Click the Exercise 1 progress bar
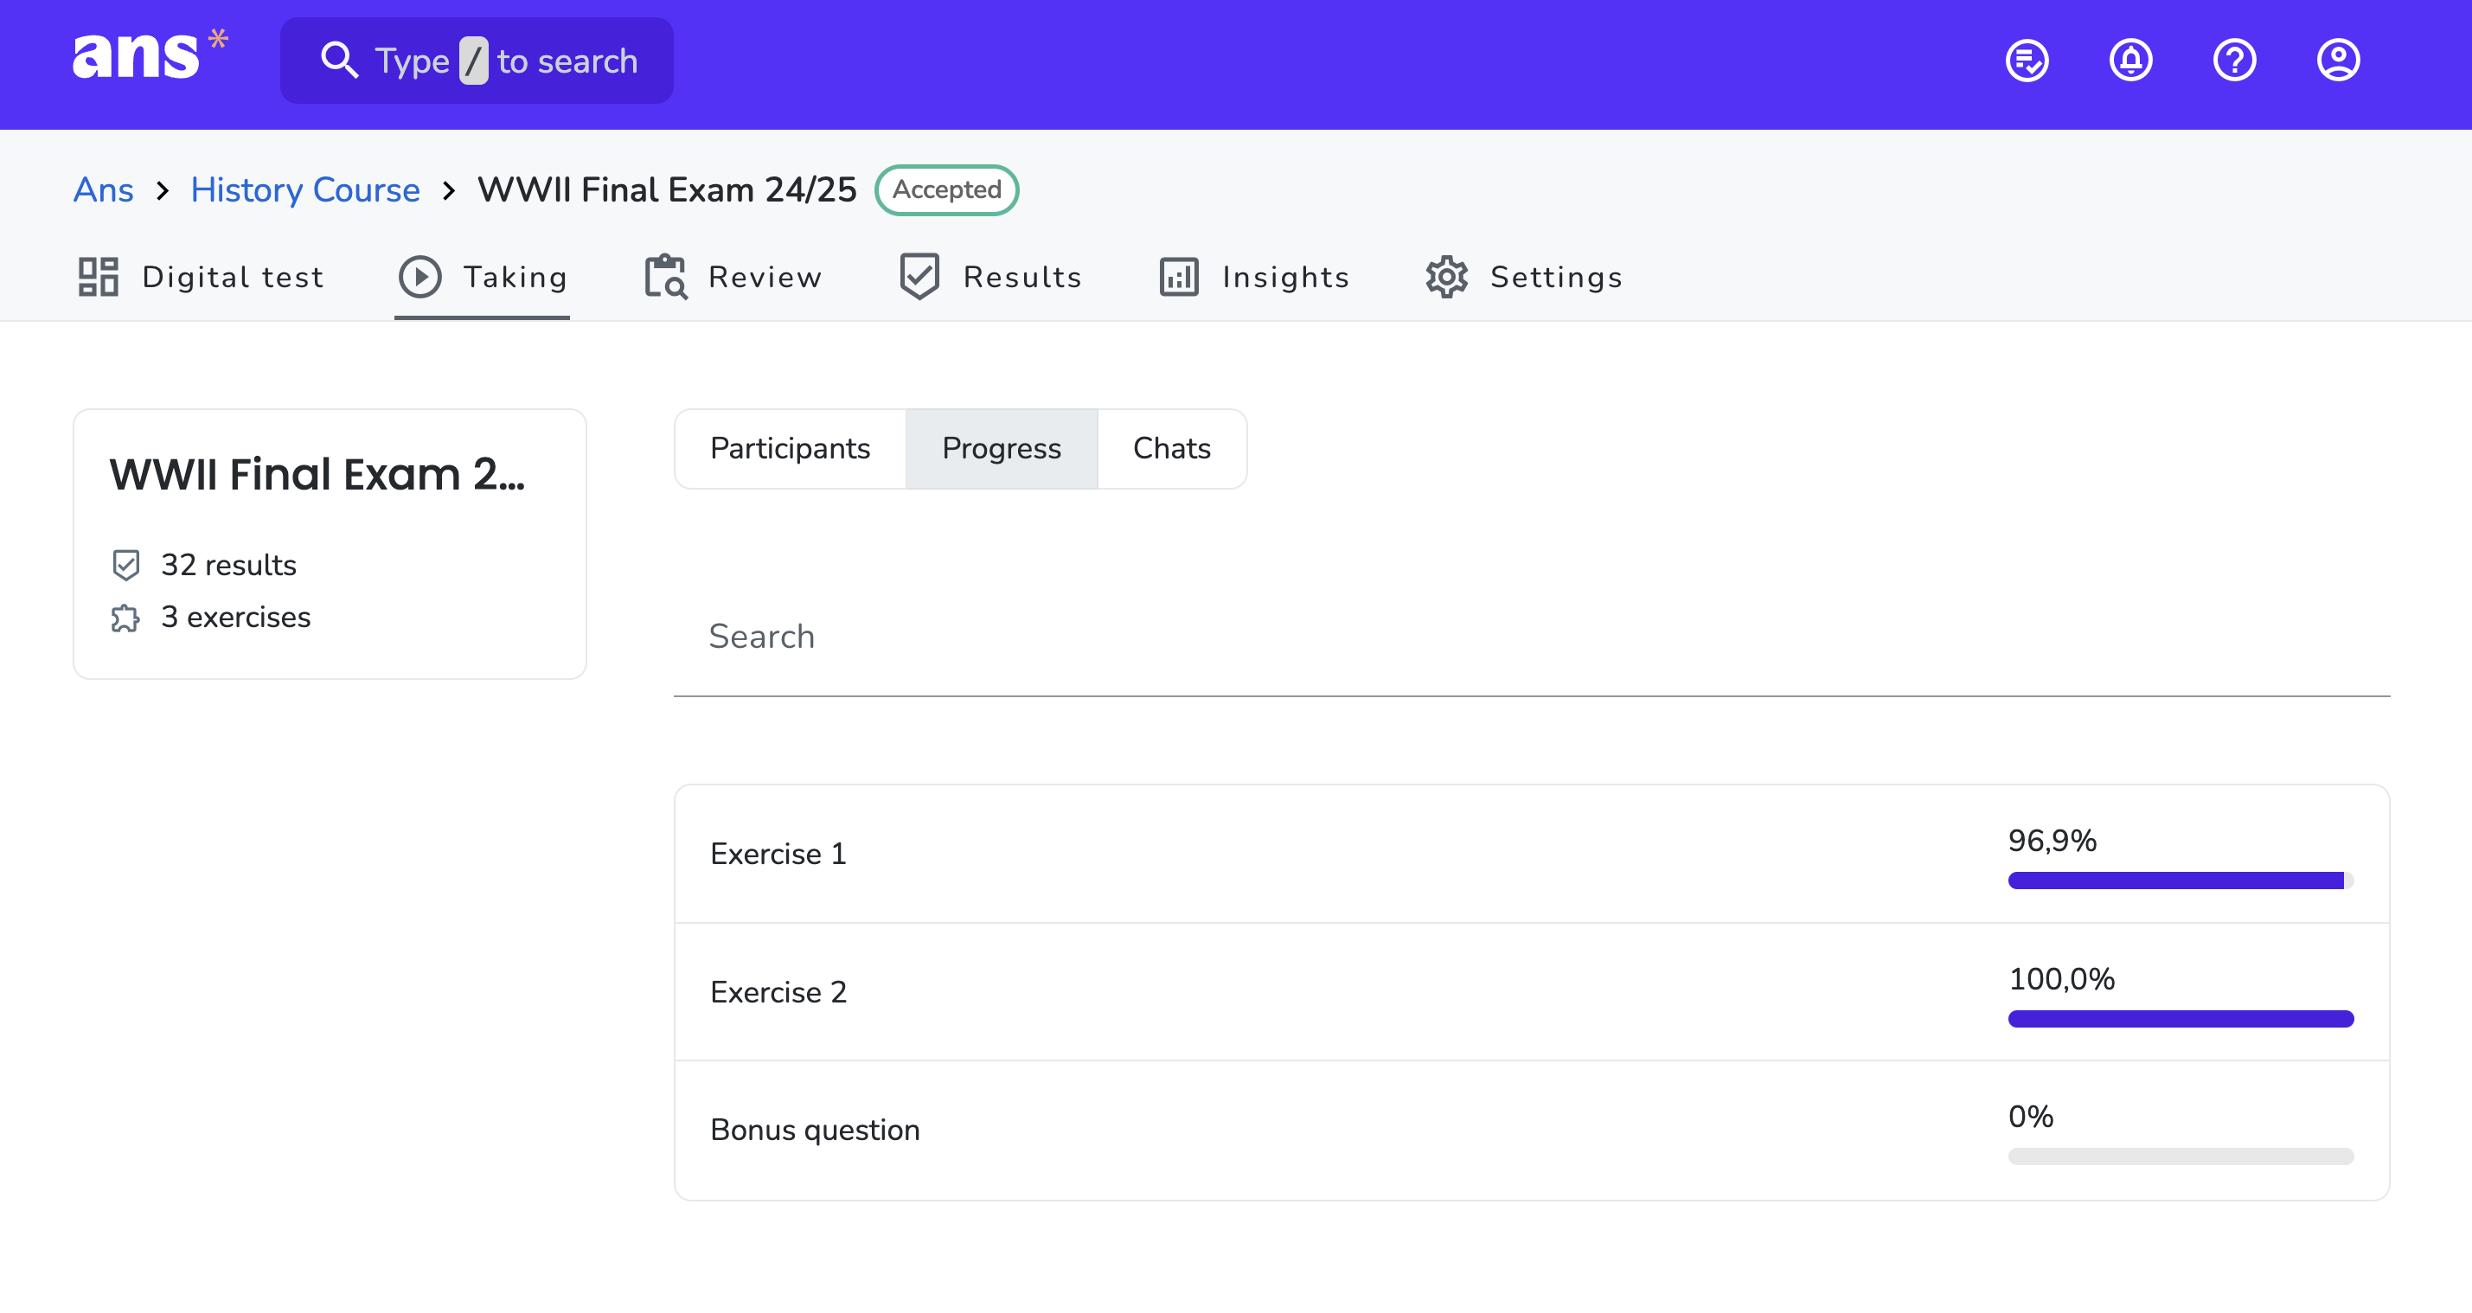 coord(2181,881)
